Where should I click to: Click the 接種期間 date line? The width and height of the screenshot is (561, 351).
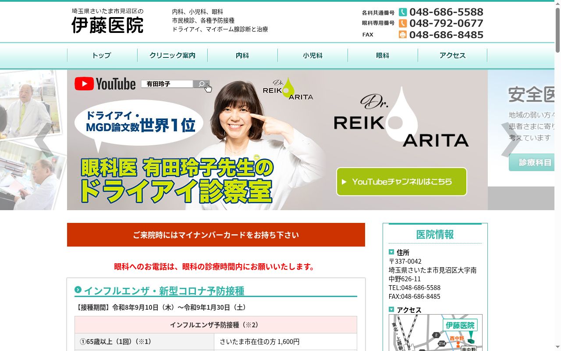coord(162,307)
